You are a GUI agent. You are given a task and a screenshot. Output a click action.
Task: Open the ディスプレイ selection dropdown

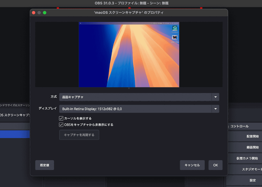coord(139,109)
